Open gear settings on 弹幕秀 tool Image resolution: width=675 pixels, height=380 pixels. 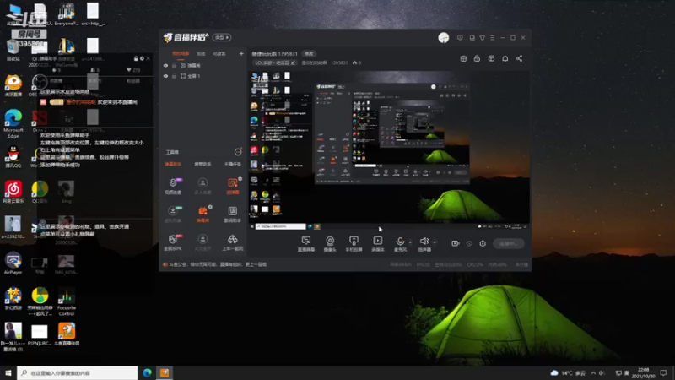pos(210,207)
